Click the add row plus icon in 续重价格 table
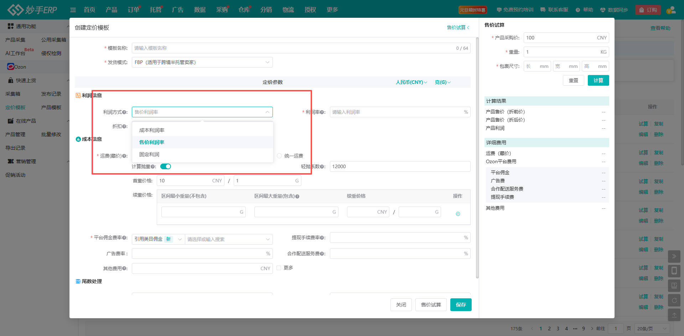Screen dimensions: 684x336 click(458, 214)
